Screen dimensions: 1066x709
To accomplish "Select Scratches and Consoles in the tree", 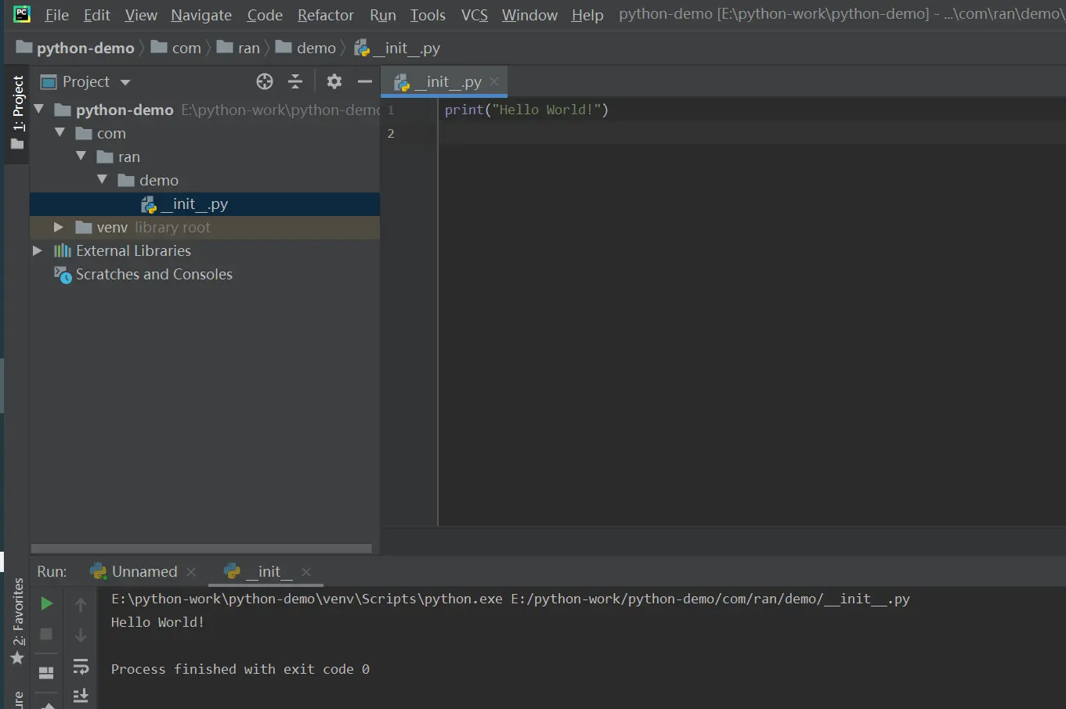I will (204, 274).
